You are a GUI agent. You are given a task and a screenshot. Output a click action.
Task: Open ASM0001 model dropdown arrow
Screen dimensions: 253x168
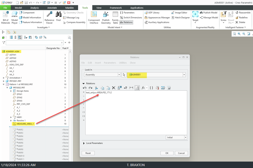coord(184,75)
